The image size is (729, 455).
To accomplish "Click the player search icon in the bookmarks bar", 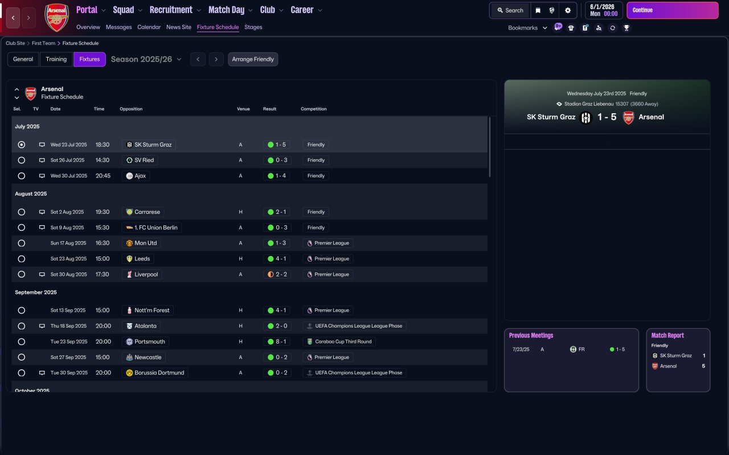I will point(599,28).
